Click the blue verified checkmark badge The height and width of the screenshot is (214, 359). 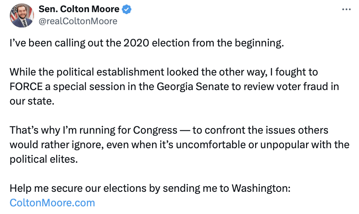(127, 9)
